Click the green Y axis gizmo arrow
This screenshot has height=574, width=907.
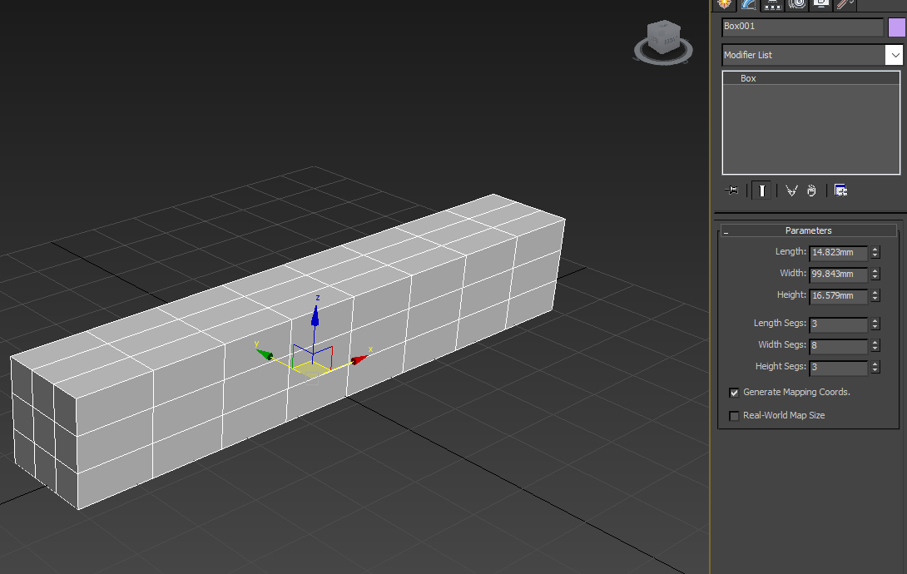(x=265, y=354)
